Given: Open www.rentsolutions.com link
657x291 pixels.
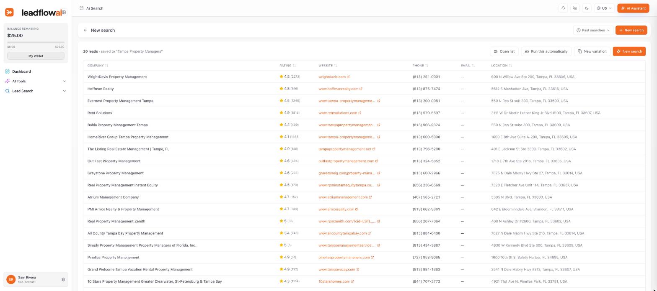Looking at the screenshot, I should [340, 113].
